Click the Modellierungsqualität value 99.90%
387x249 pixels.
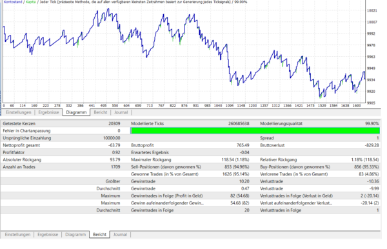[x=372, y=124]
